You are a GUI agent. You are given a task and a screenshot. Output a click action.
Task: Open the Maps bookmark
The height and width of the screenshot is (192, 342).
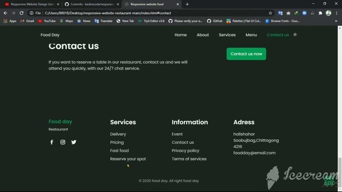(x=66, y=21)
